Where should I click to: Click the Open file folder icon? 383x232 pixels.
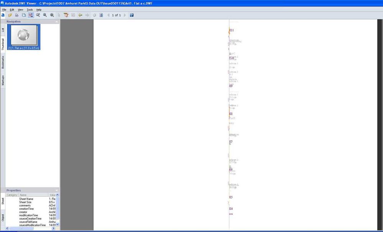[x=10, y=15]
